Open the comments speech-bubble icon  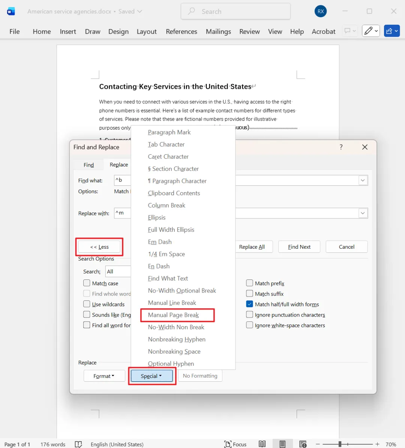(347, 31)
